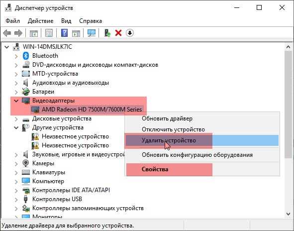The width and height of the screenshot is (294, 231).
Task: Click the Forward arrow toolbar icon
Action: [x=18, y=33]
